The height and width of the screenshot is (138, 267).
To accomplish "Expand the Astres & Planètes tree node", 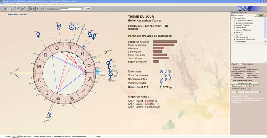I will (x=234, y=25).
